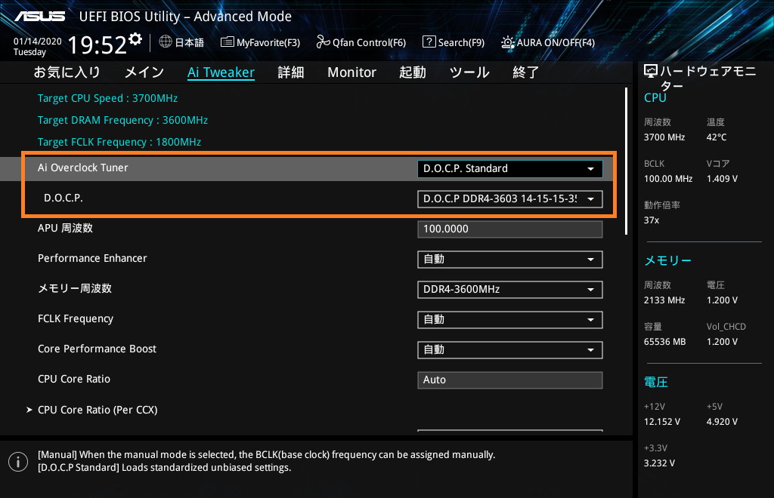774x498 pixels.
Task: Click the 3.232 V reading
Action: (659, 463)
